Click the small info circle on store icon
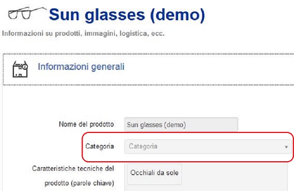The width and height of the screenshot is (294, 191). click(25, 66)
